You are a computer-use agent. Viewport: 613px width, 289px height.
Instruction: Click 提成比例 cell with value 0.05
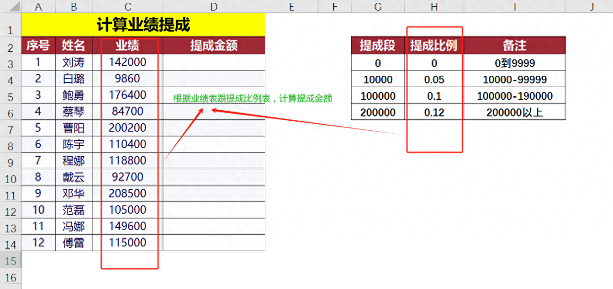click(x=434, y=80)
